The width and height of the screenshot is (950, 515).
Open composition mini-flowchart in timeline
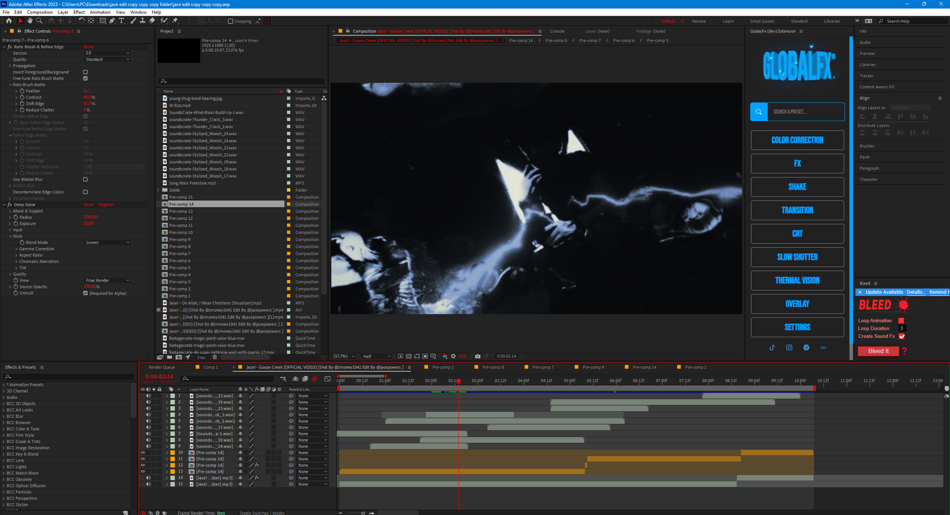[283, 379]
